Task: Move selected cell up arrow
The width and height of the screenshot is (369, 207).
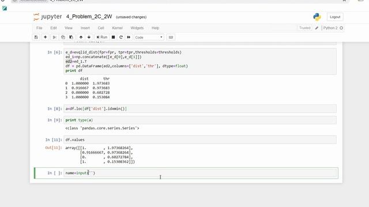Action: tap(81, 37)
